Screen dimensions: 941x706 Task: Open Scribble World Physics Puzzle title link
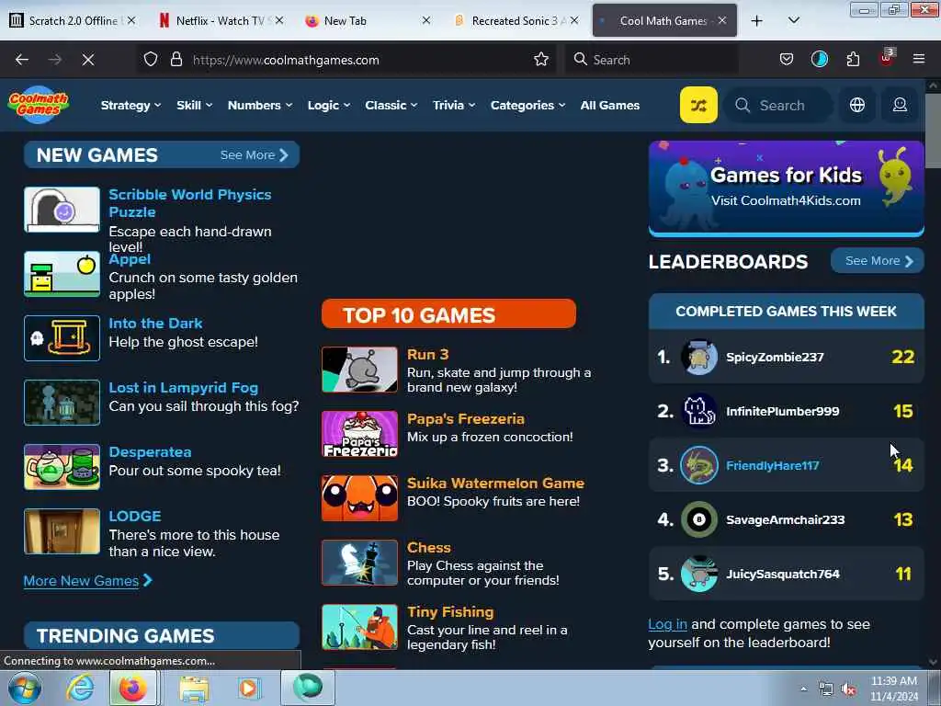coord(189,203)
